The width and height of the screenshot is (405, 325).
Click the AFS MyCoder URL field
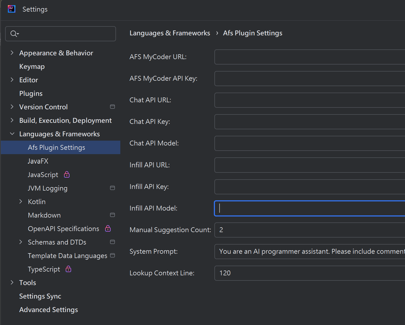click(310, 57)
